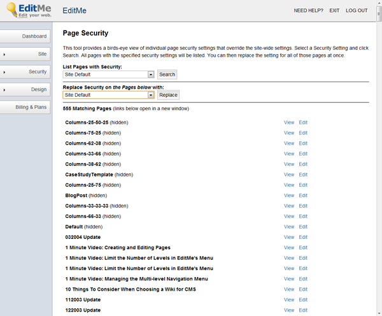
Task: Edit the 112003 Update page
Action: click(x=303, y=300)
